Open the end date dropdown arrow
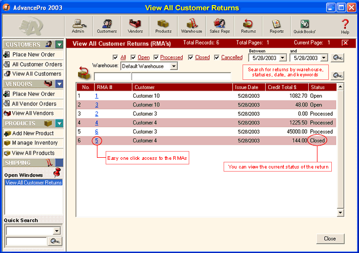The height and width of the screenshot is (253, 359). [x=324, y=58]
